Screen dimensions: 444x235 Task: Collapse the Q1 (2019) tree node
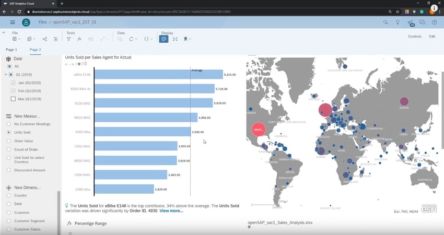pos(6,75)
